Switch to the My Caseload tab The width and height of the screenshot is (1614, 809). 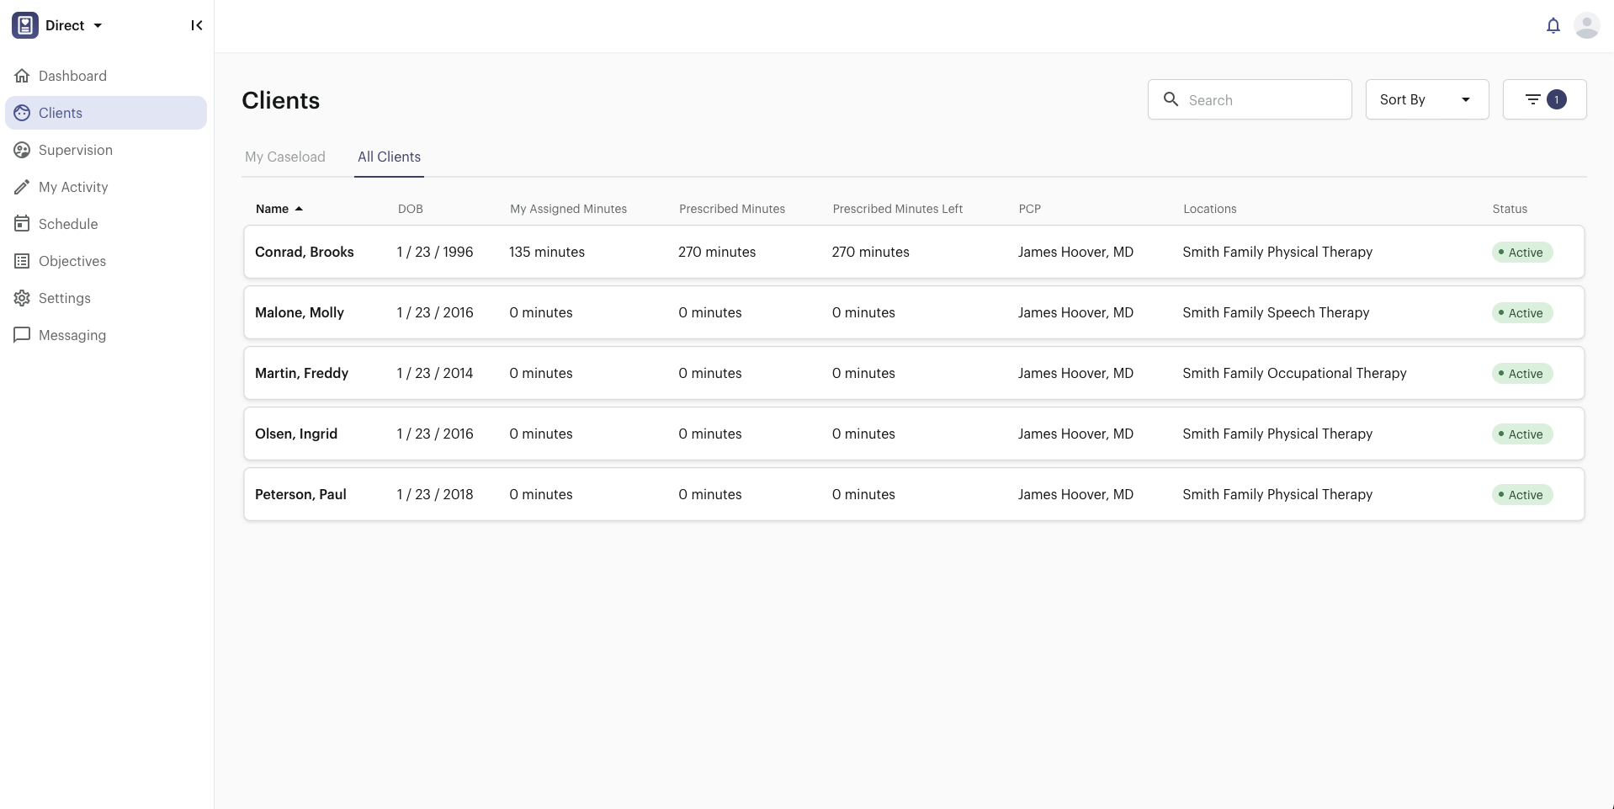284,157
